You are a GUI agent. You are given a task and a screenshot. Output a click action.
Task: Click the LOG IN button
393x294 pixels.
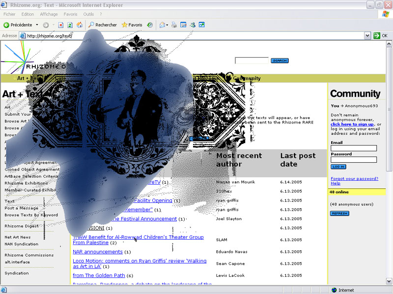tap(338, 167)
